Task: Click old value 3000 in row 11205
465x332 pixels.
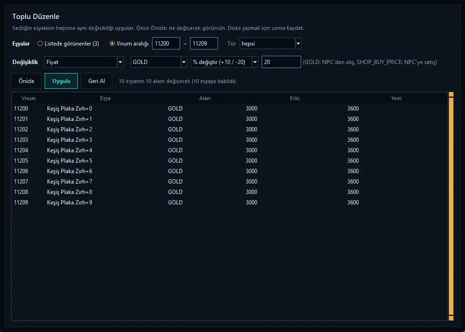Action: click(251, 161)
